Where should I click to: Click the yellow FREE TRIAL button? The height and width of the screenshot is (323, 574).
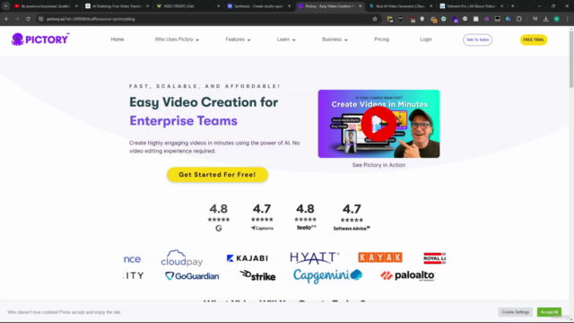coord(534,39)
